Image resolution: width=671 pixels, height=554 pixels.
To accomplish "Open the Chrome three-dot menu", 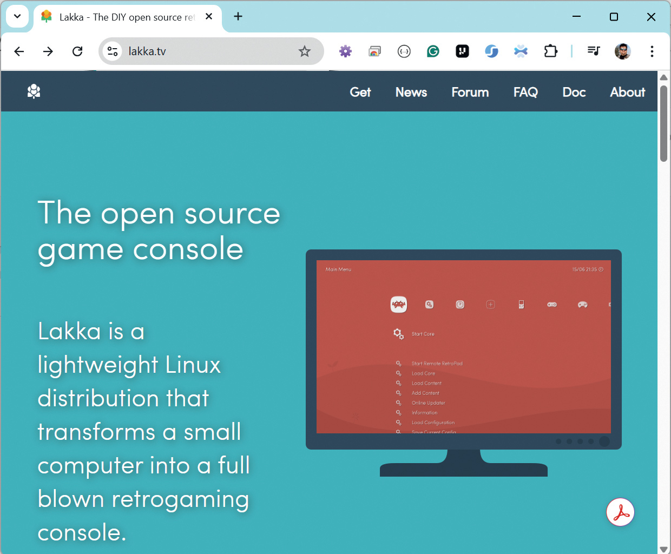I will pyautogui.click(x=652, y=51).
